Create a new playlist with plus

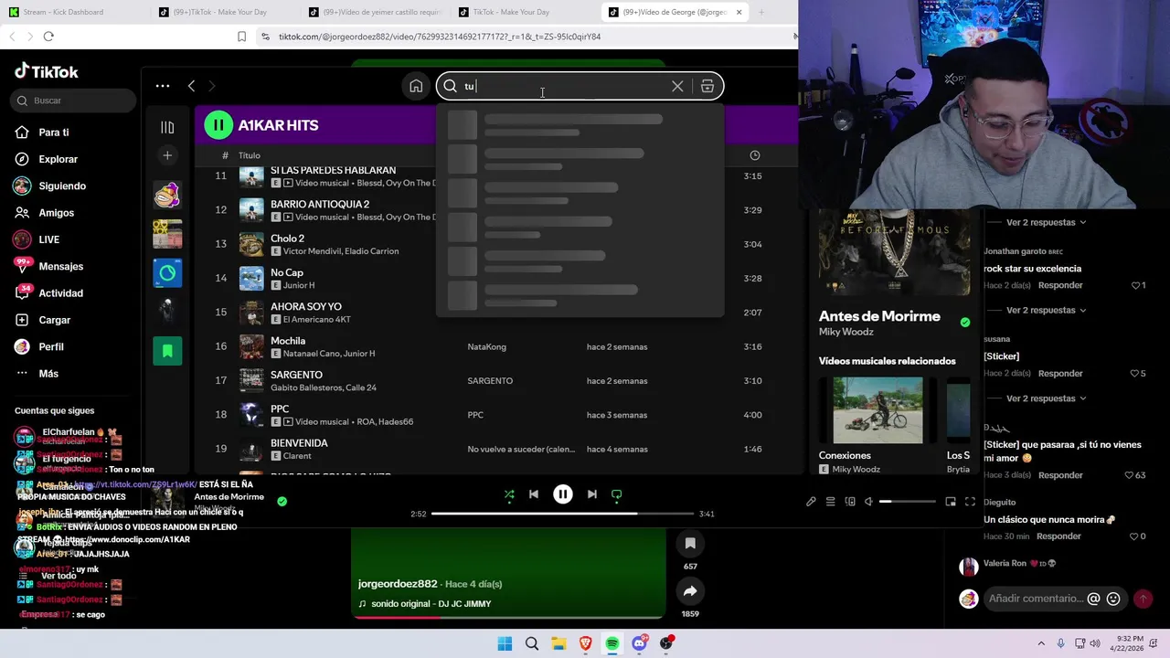click(x=167, y=155)
